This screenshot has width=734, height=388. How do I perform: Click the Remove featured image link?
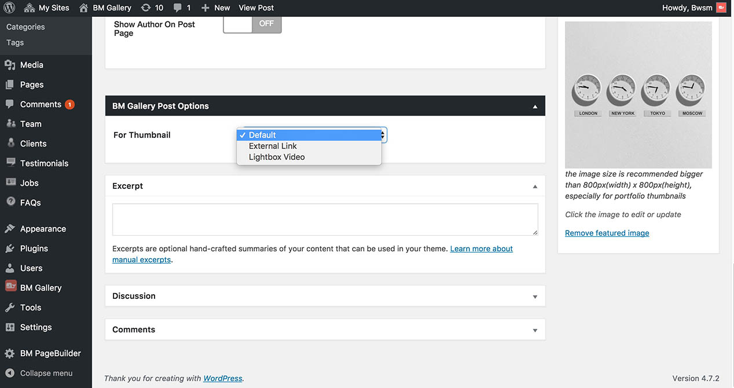pyautogui.click(x=607, y=233)
